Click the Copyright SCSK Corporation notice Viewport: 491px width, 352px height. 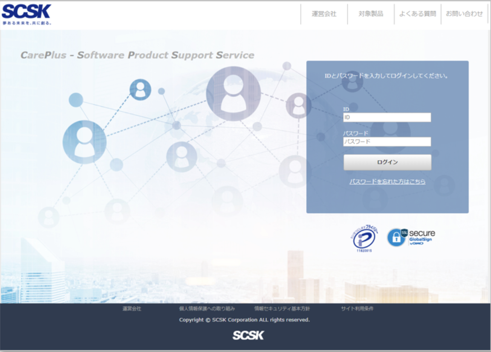(x=244, y=320)
